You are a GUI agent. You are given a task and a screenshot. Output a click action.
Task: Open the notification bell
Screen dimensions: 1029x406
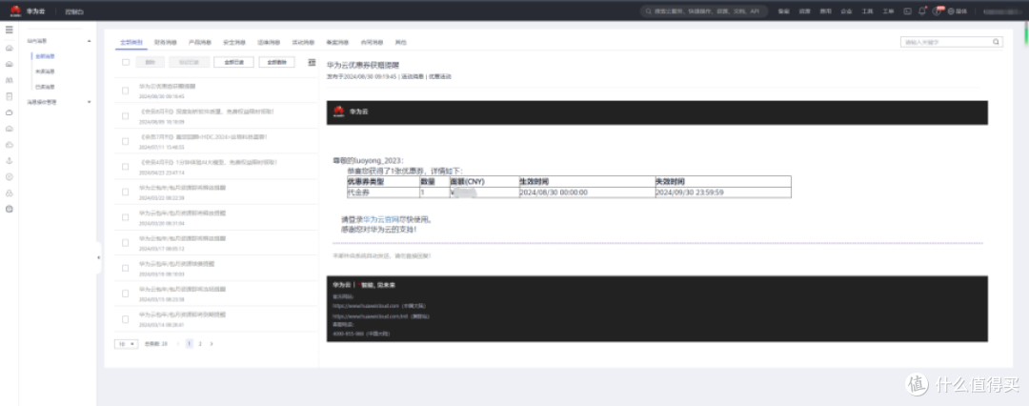(922, 11)
